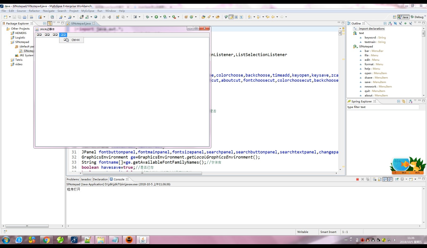Viewport: 427px width, 248px height.
Task: Click Remove Launch icon in Console
Action: tap(363, 179)
